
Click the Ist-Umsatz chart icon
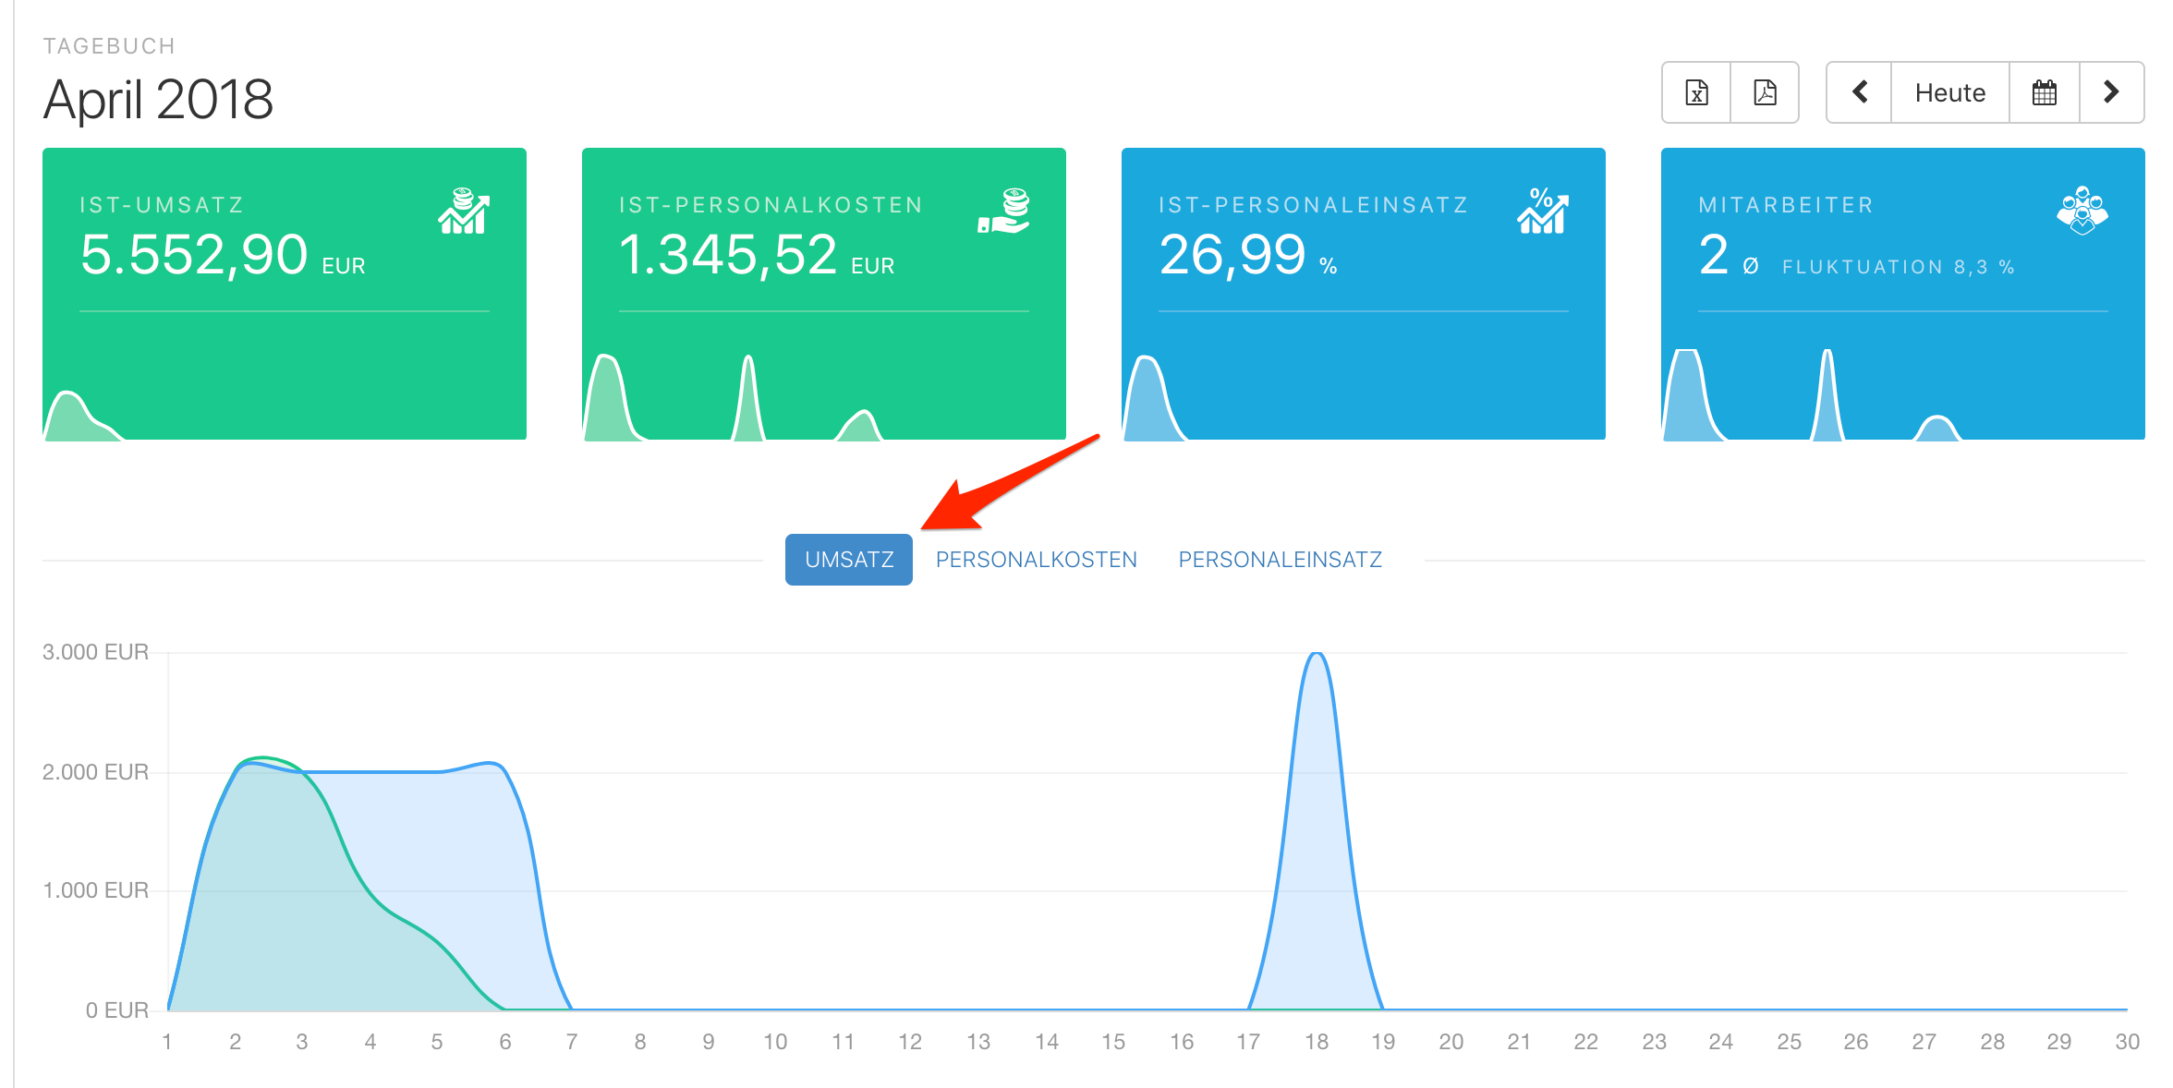[464, 212]
